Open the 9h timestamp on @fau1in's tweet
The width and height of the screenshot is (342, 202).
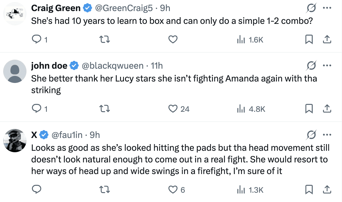[x=95, y=135]
